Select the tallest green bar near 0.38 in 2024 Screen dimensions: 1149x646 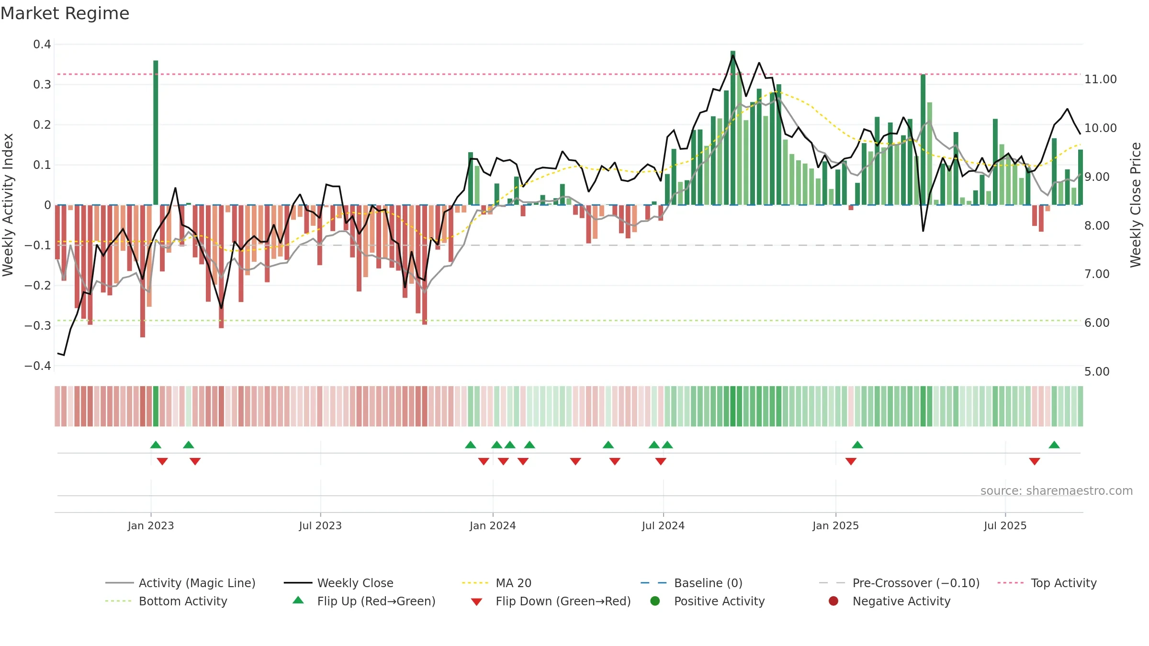pyautogui.click(x=733, y=128)
